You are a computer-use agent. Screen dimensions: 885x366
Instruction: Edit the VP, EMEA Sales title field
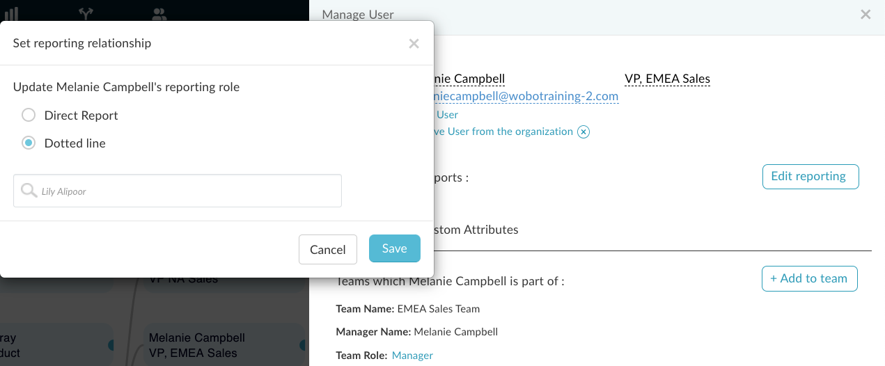pos(667,79)
